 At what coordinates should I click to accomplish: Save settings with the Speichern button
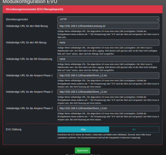point(83,150)
